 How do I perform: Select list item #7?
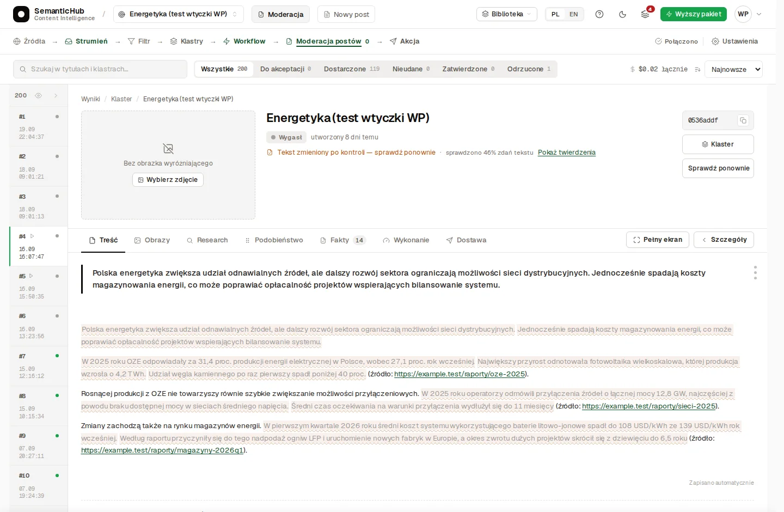pyautogui.click(x=39, y=366)
